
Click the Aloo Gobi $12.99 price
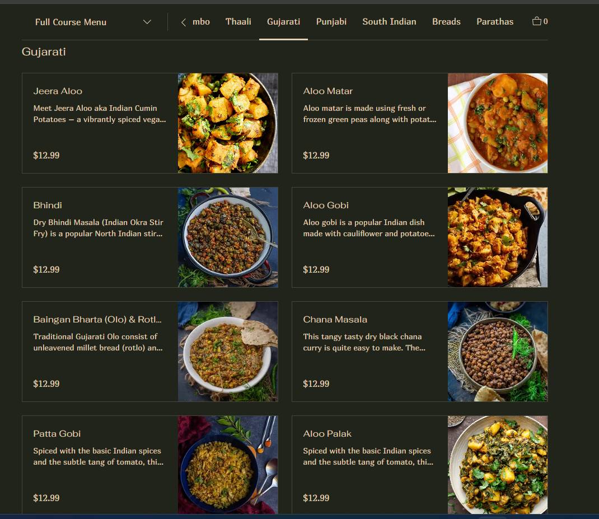tap(316, 269)
